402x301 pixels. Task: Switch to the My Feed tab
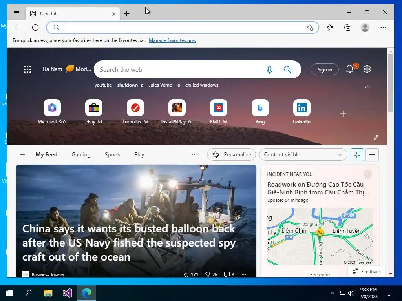(x=46, y=154)
